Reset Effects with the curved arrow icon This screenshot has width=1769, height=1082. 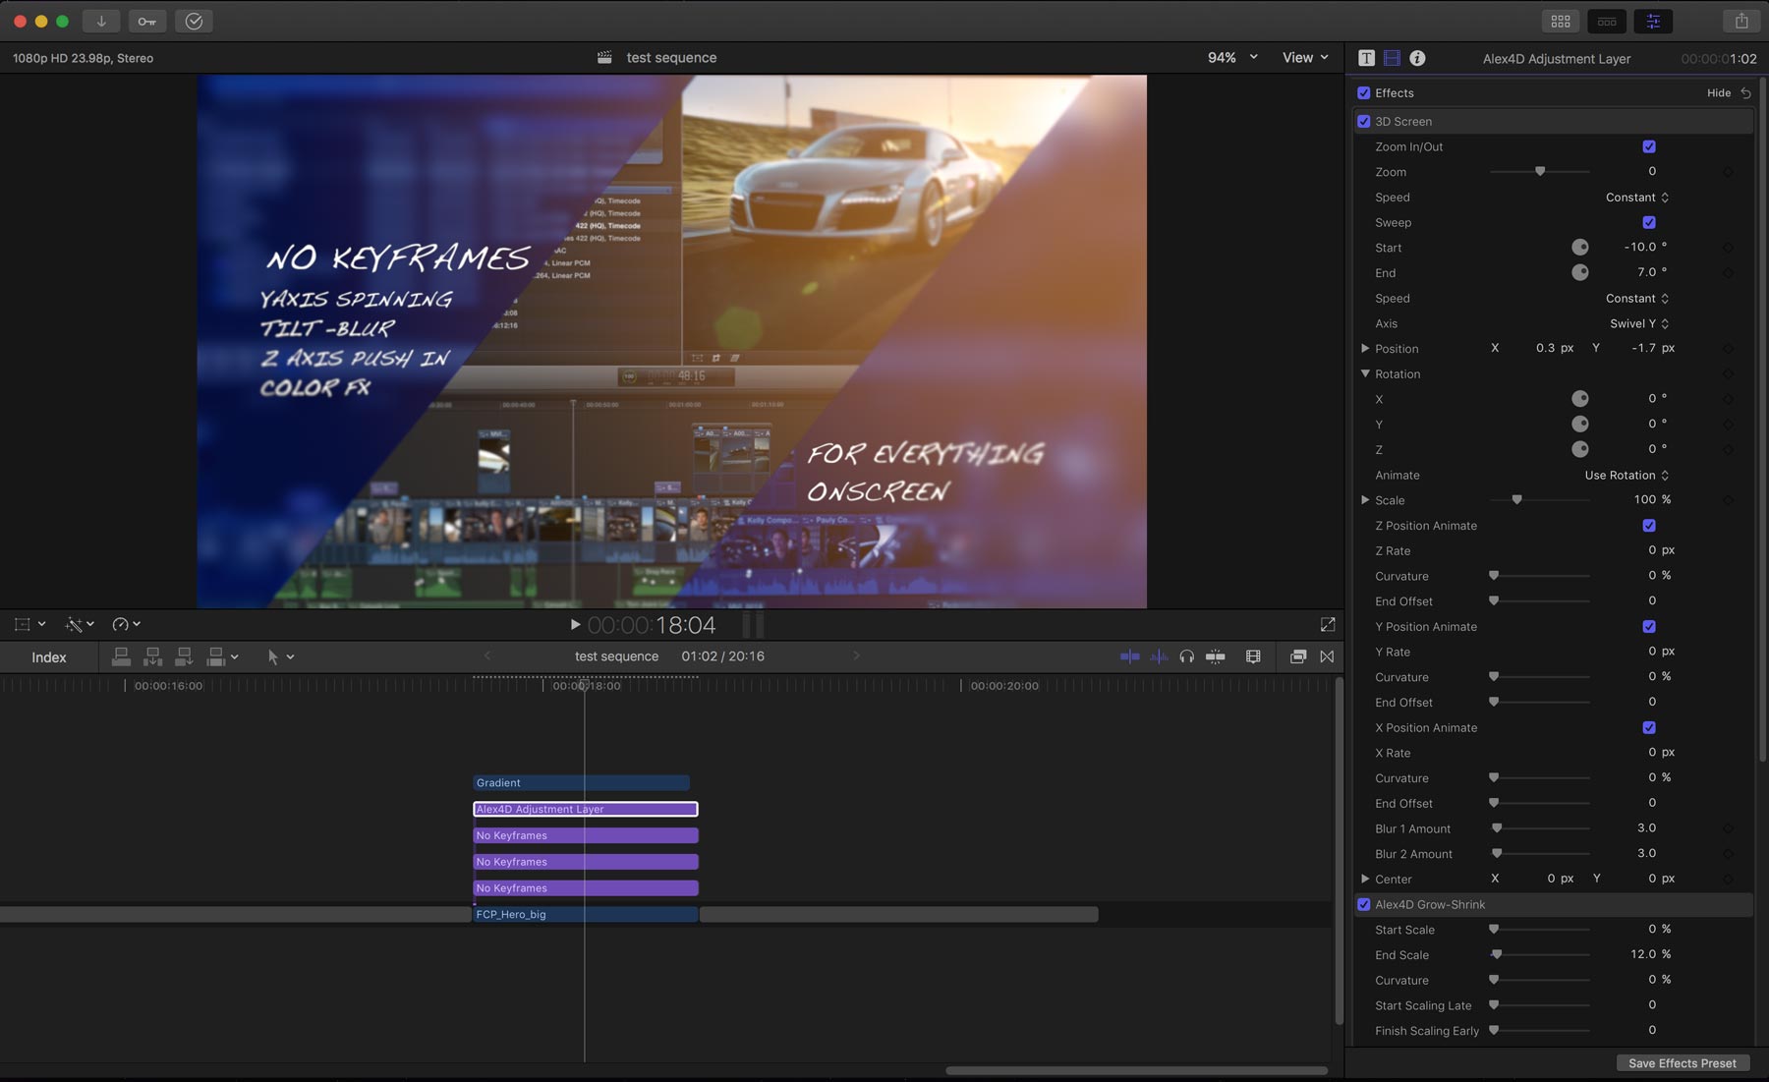1746,93
